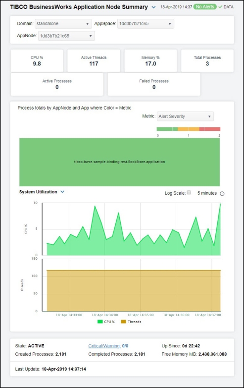Click the DATA checkmark indicator
The width and height of the screenshot is (244, 388).
click(x=226, y=7)
